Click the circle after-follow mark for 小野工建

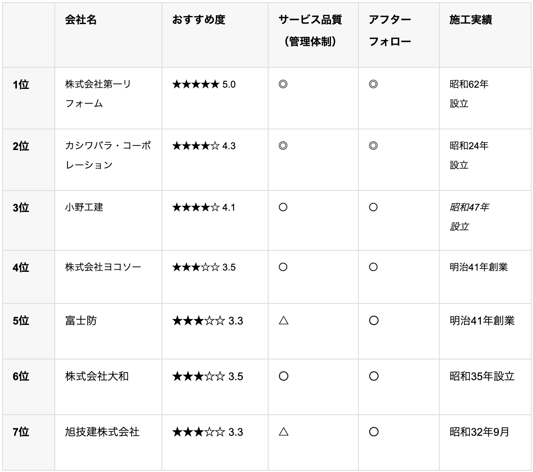373,207
